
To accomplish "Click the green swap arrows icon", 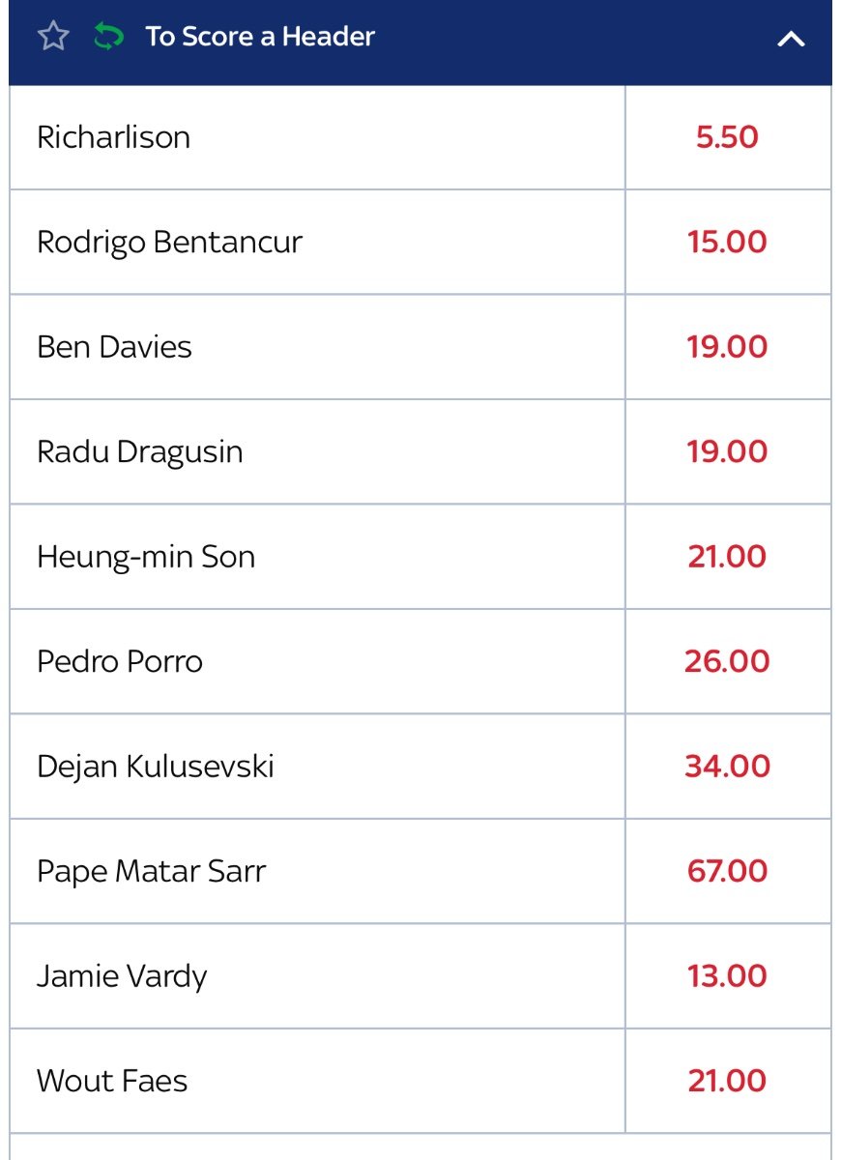I will point(109,37).
